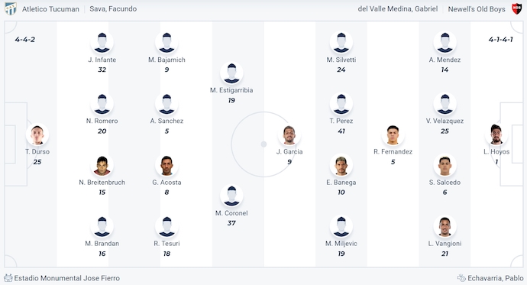Open J. Garcia player photo
This screenshot has height=285, width=527.
[x=289, y=134]
